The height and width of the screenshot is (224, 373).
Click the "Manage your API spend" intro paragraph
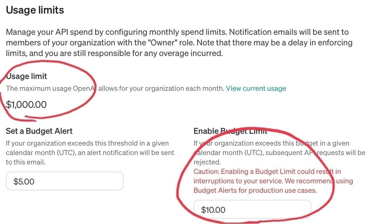point(179,43)
